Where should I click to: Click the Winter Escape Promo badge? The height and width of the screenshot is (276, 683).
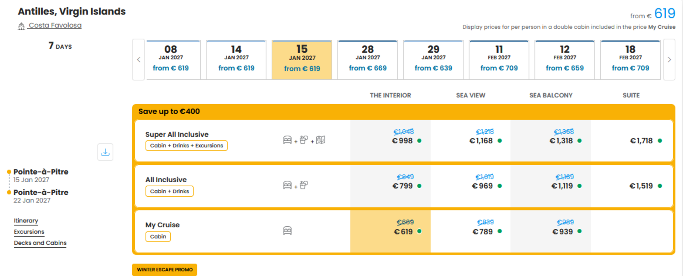[x=164, y=270]
